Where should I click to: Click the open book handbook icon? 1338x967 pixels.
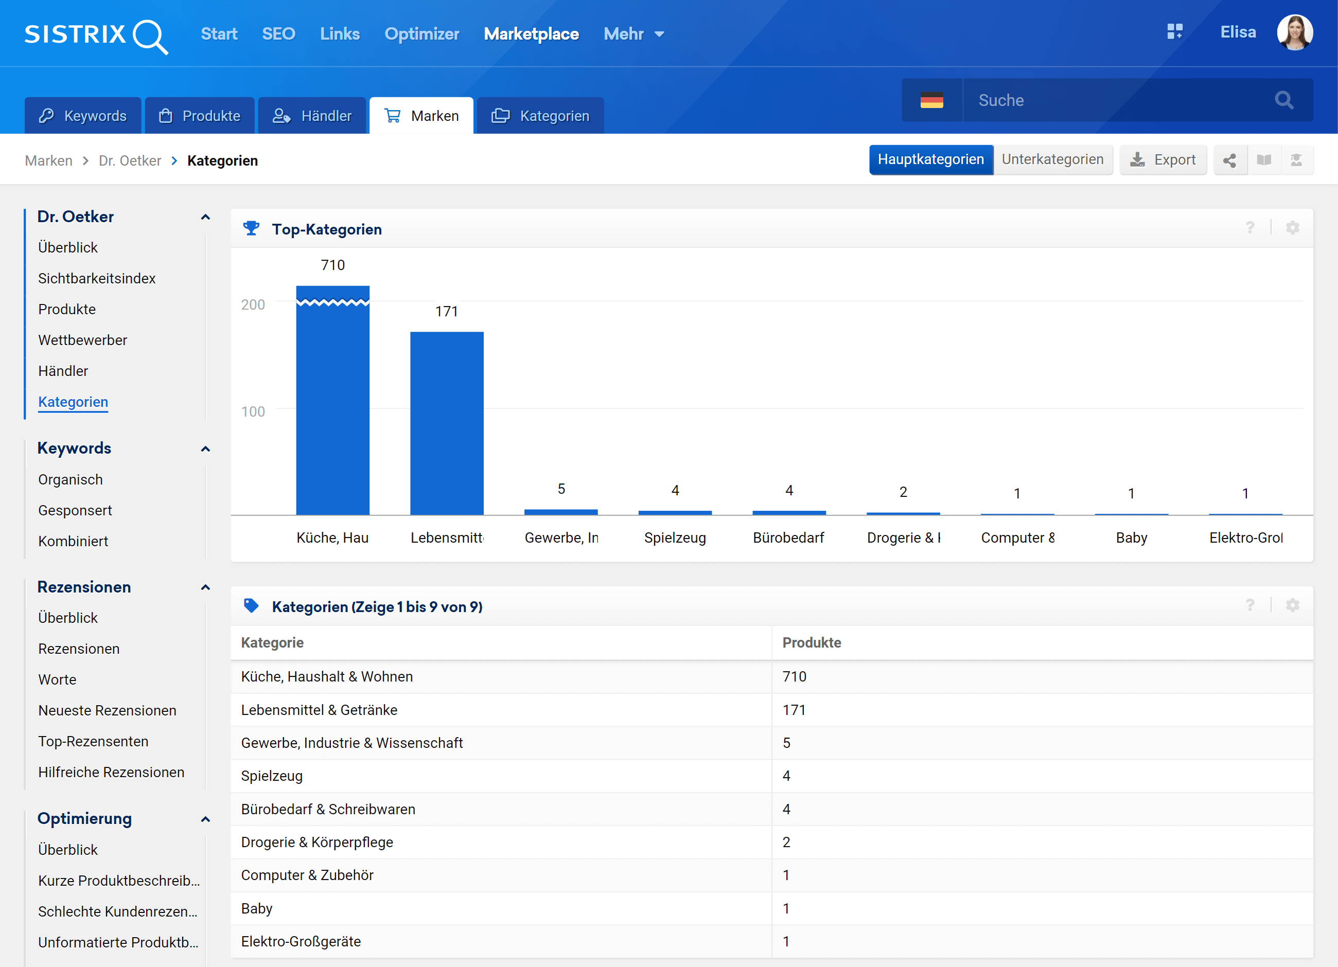[x=1264, y=160]
